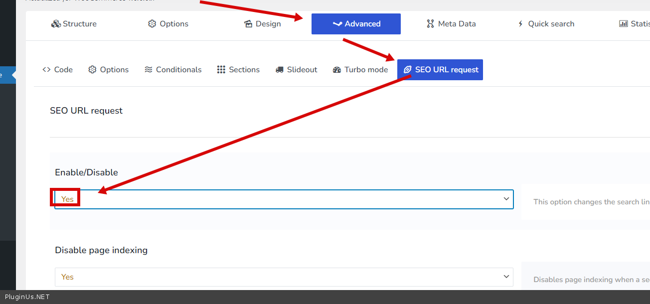Open the SEO URL request subtab
Image resolution: width=650 pixels, height=304 pixels.
click(x=440, y=70)
